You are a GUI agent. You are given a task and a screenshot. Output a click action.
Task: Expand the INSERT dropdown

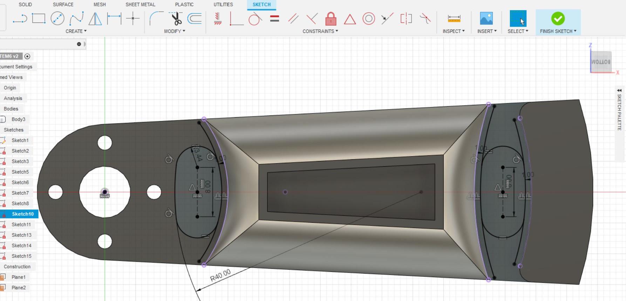click(x=486, y=31)
